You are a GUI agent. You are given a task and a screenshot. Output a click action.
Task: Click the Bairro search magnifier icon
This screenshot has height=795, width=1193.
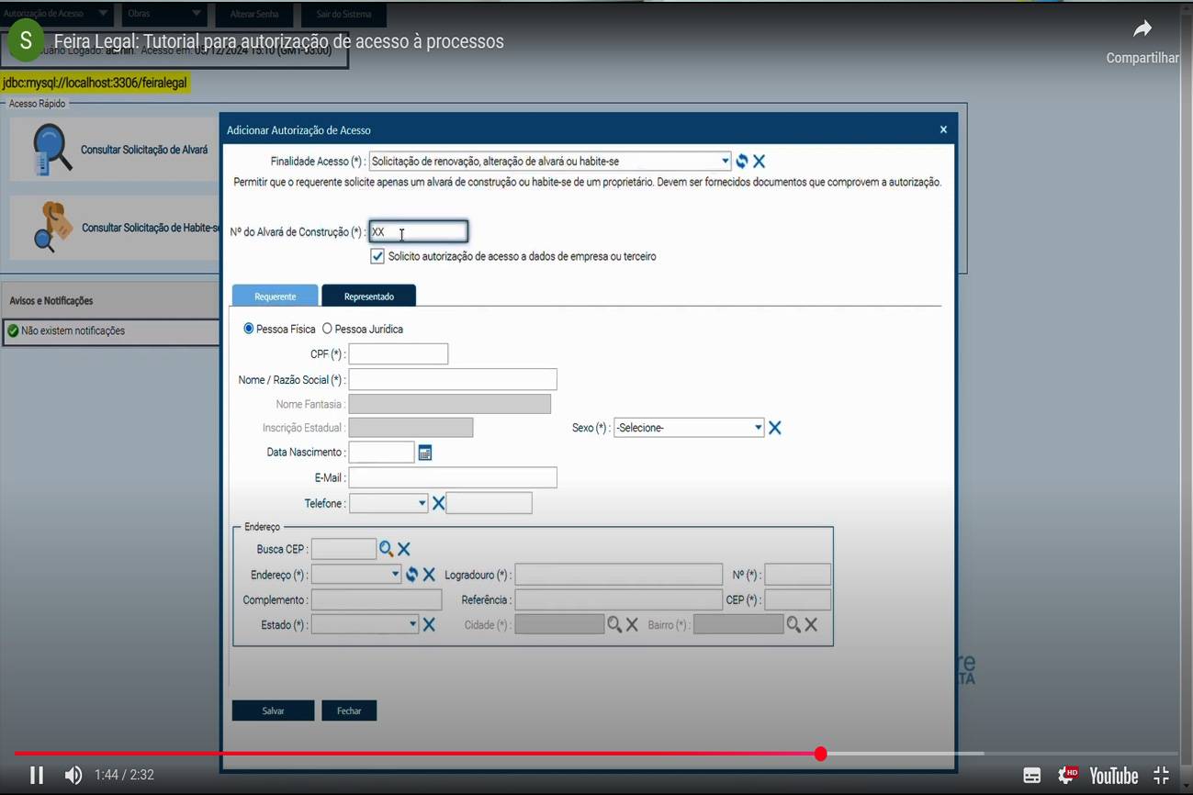click(x=793, y=625)
